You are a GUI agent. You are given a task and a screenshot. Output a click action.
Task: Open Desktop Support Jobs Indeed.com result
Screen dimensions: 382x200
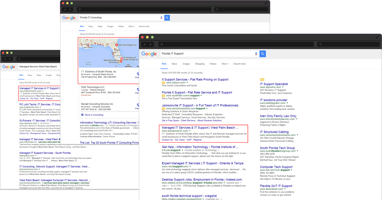tap(202, 179)
